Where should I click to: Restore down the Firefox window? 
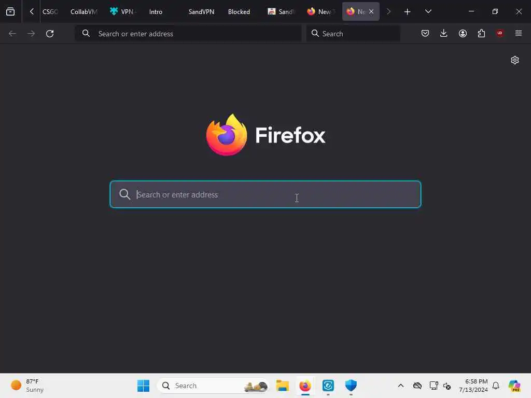click(x=495, y=11)
